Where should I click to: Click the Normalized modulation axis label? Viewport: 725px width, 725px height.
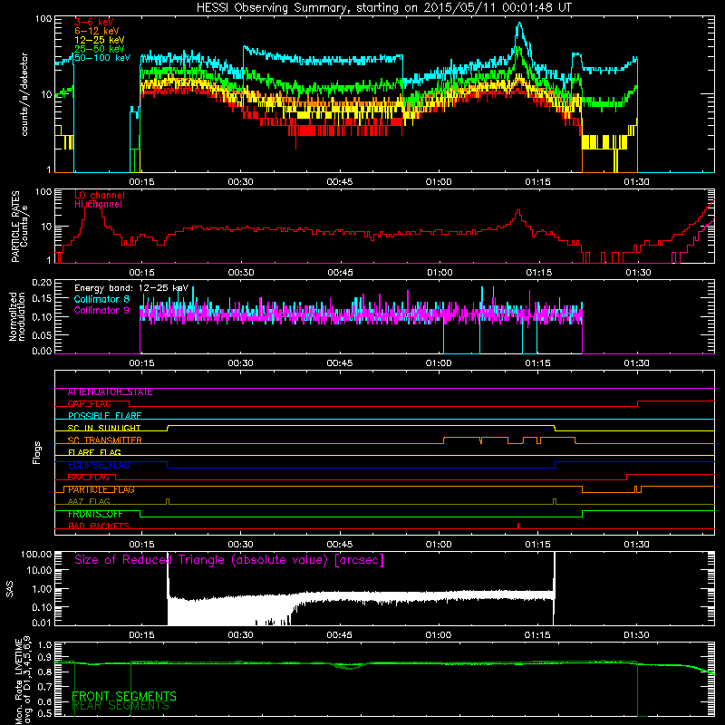coord(17,316)
